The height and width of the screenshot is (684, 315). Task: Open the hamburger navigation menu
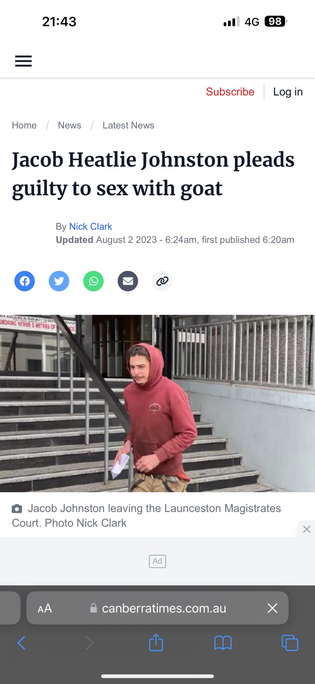click(x=23, y=61)
